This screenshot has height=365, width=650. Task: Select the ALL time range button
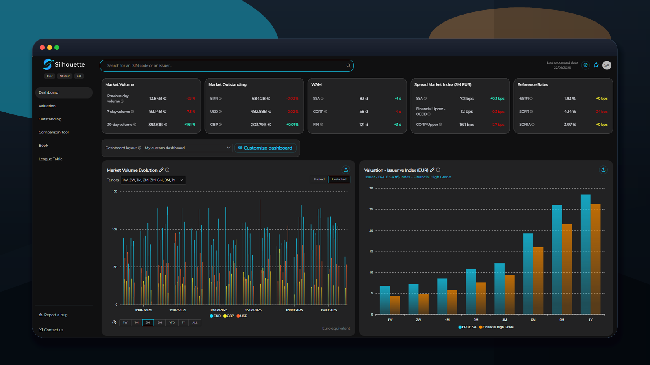pyautogui.click(x=195, y=322)
